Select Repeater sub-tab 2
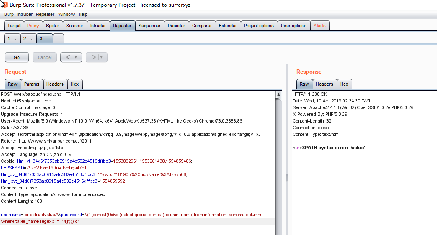This screenshot has height=235, width=437. point(25,39)
